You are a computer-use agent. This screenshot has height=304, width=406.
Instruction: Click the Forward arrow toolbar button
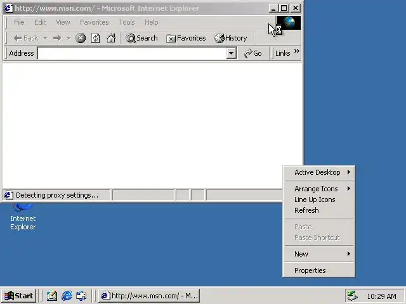coord(57,38)
